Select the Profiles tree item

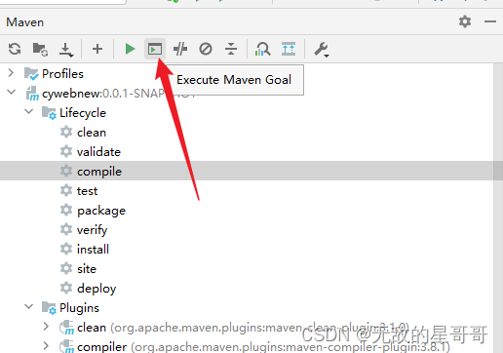tap(62, 74)
